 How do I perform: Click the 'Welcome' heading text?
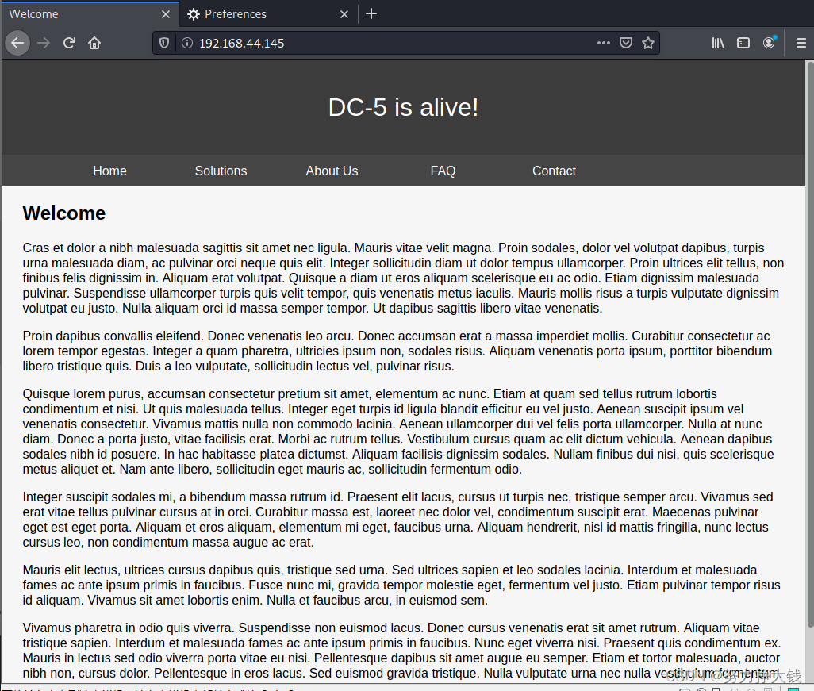tap(63, 213)
